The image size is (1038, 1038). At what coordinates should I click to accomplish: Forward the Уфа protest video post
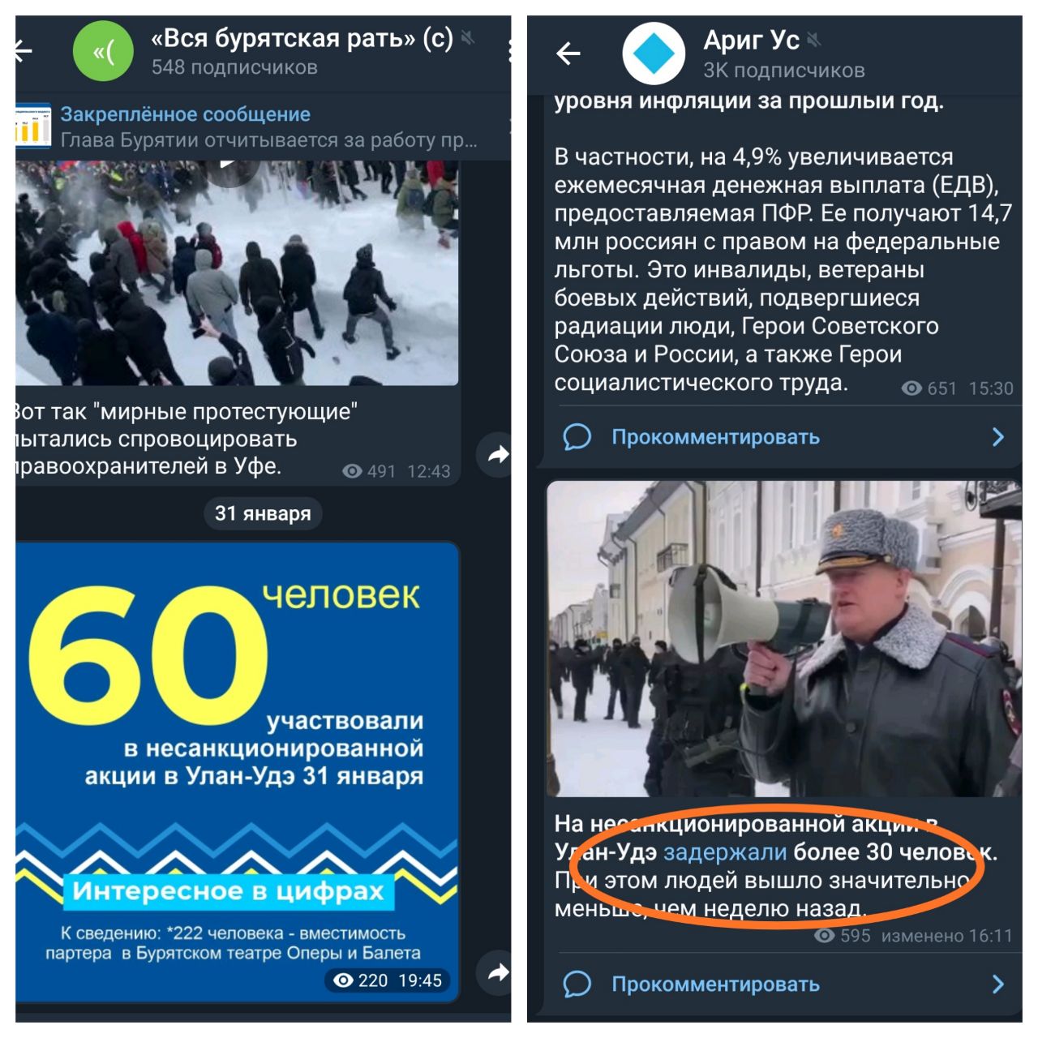(x=497, y=454)
